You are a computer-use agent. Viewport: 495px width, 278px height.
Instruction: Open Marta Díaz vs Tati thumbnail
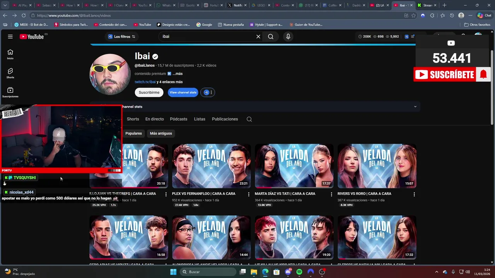click(x=294, y=166)
